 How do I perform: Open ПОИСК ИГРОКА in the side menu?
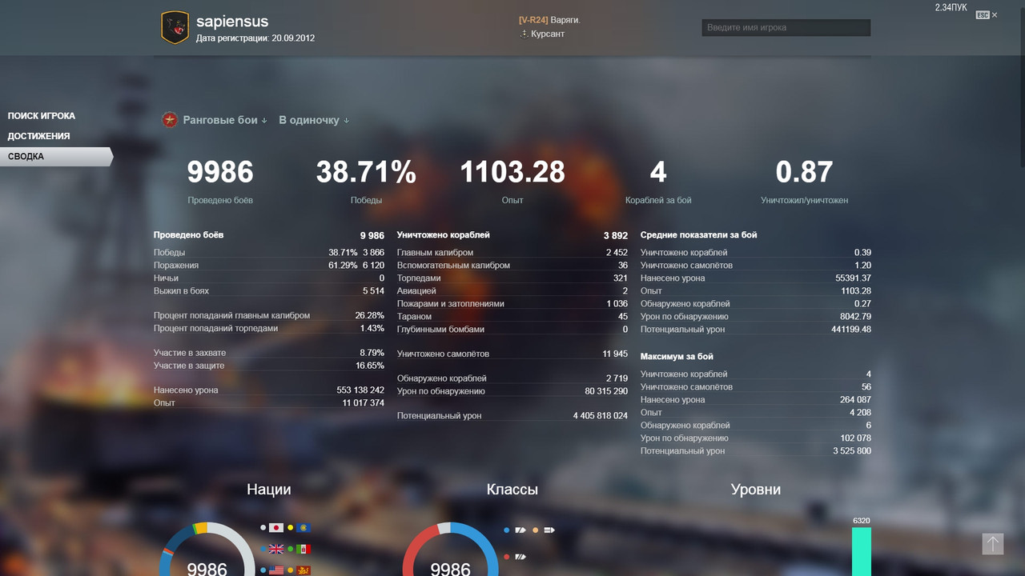(x=42, y=116)
